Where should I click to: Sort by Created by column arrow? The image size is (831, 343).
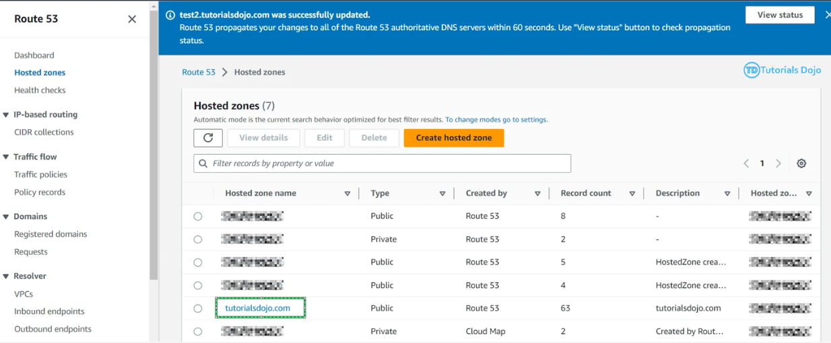pyautogui.click(x=537, y=194)
